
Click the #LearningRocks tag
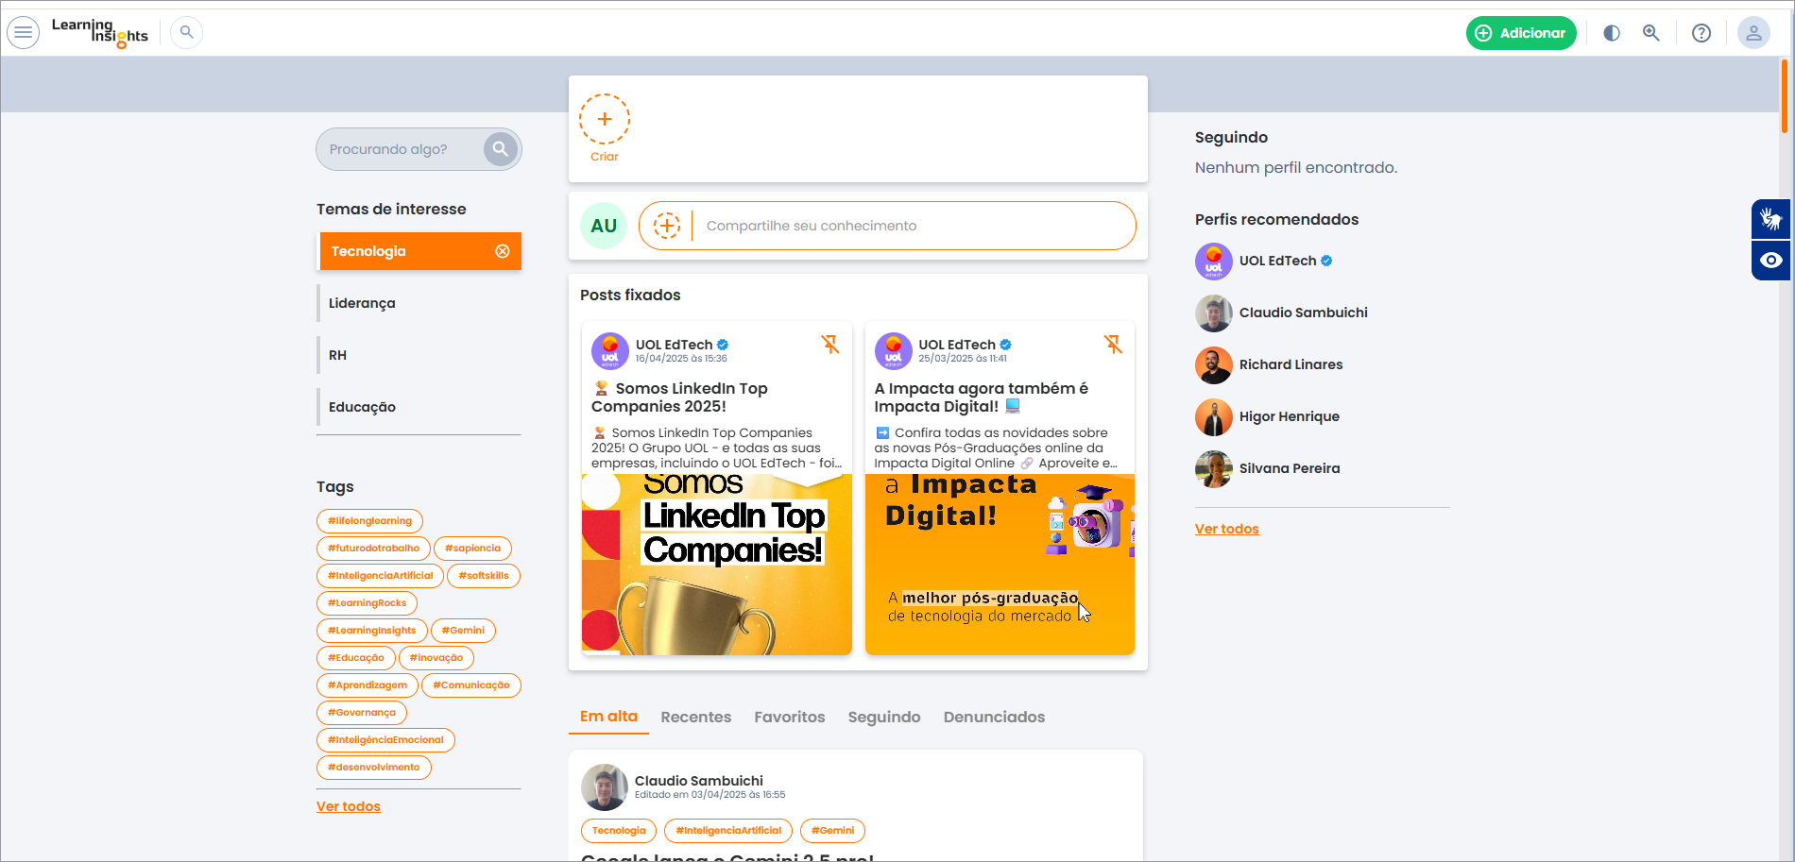(x=367, y=603)
